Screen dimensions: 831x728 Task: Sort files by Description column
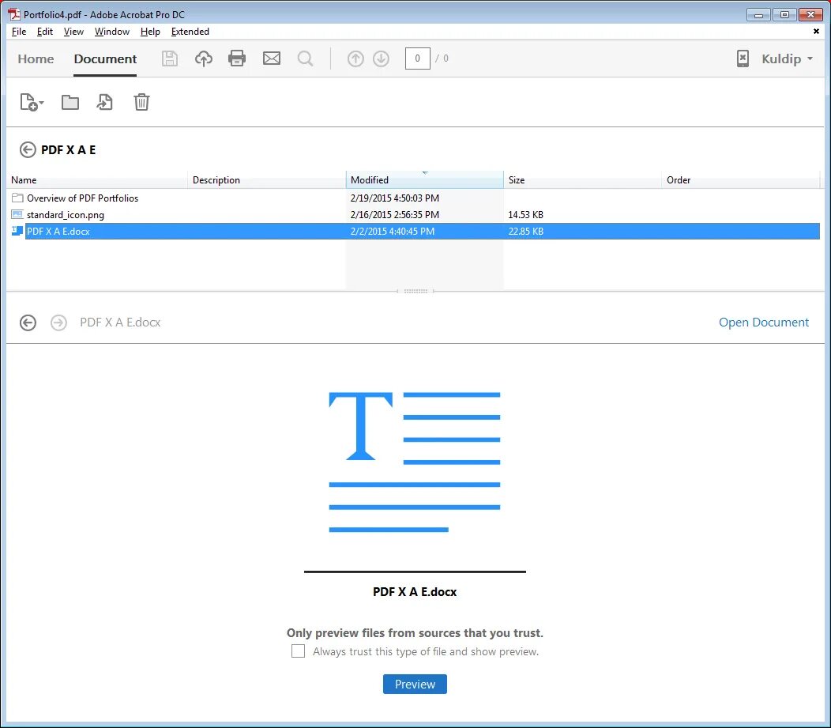(x=267, y=179)
